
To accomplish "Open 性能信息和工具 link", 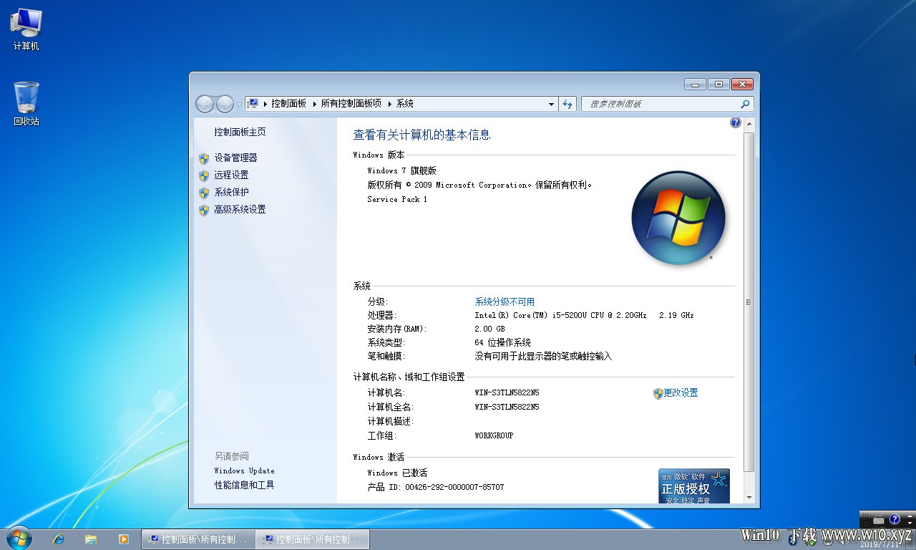I will 244,485.
